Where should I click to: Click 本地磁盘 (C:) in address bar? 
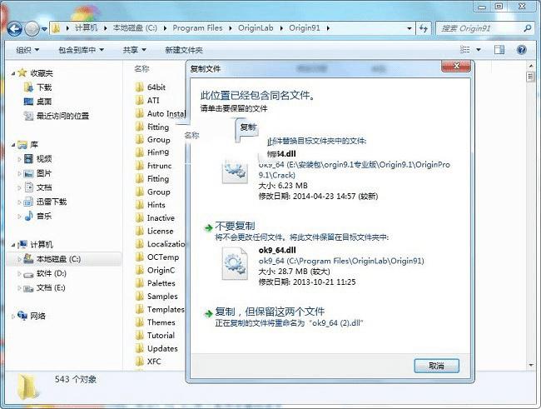click(135, 28)
